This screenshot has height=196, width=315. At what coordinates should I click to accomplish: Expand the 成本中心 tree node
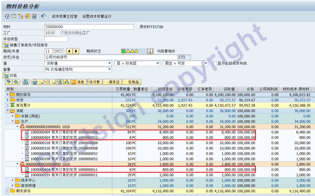coord(13,180)
